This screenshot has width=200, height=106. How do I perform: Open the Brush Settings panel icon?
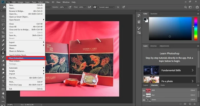click(x=139, y=28)
